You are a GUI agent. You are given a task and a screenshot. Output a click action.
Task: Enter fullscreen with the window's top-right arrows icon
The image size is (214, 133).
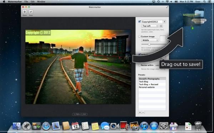pos(167,7)
